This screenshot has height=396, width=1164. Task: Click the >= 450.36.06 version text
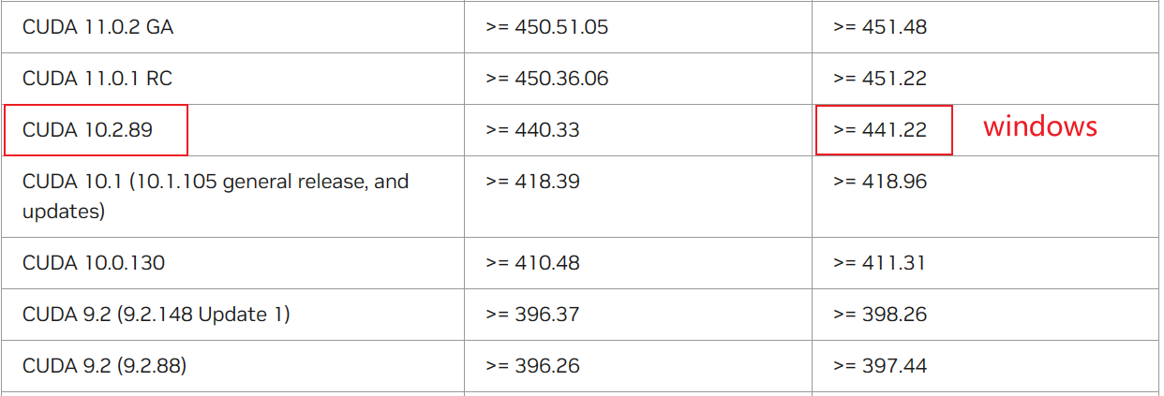pyautogui.click(x=546, y=79)
